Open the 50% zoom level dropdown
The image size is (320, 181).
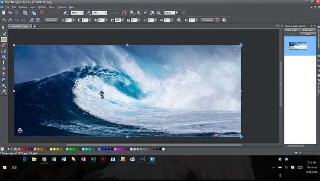pyautogui.click(x=100, y=13)
